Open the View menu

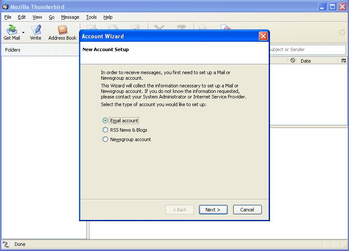point(37,17)
